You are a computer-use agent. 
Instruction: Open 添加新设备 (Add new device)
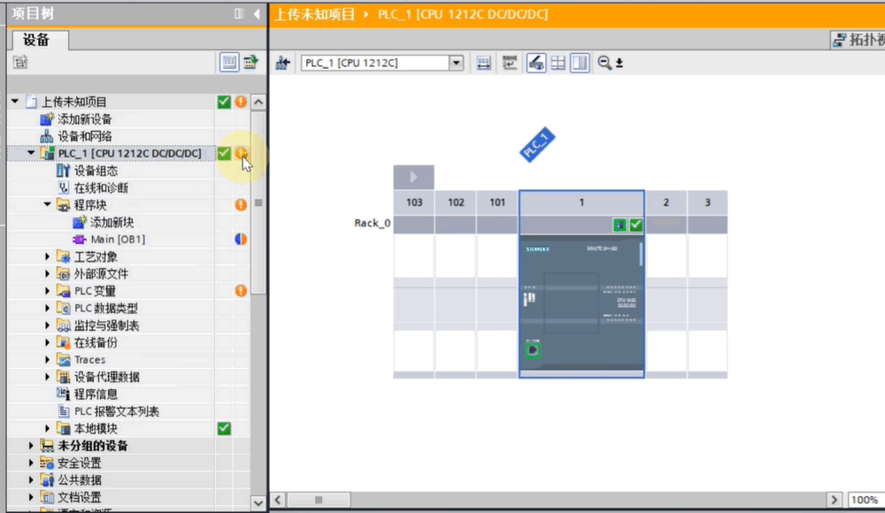click(x=84, y=119)
